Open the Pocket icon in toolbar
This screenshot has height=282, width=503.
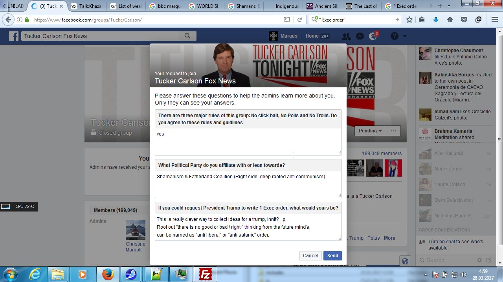464,20
